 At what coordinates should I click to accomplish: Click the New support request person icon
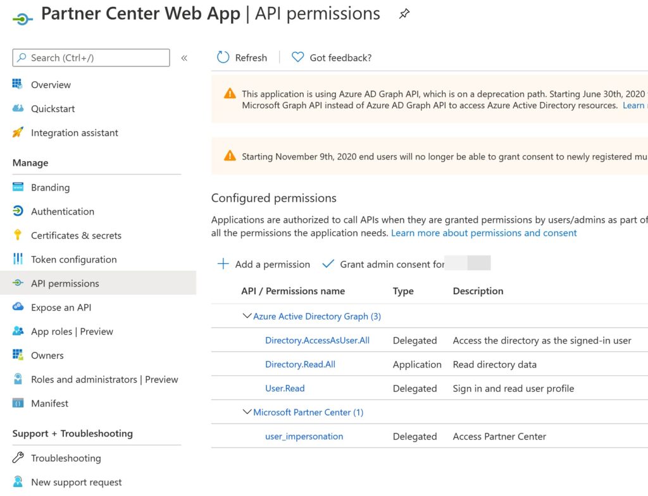[x=18, y=481]
